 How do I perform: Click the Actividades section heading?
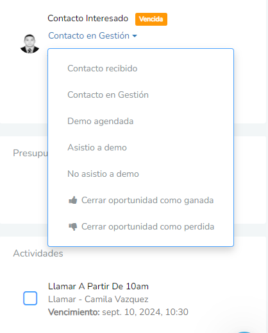38,253
